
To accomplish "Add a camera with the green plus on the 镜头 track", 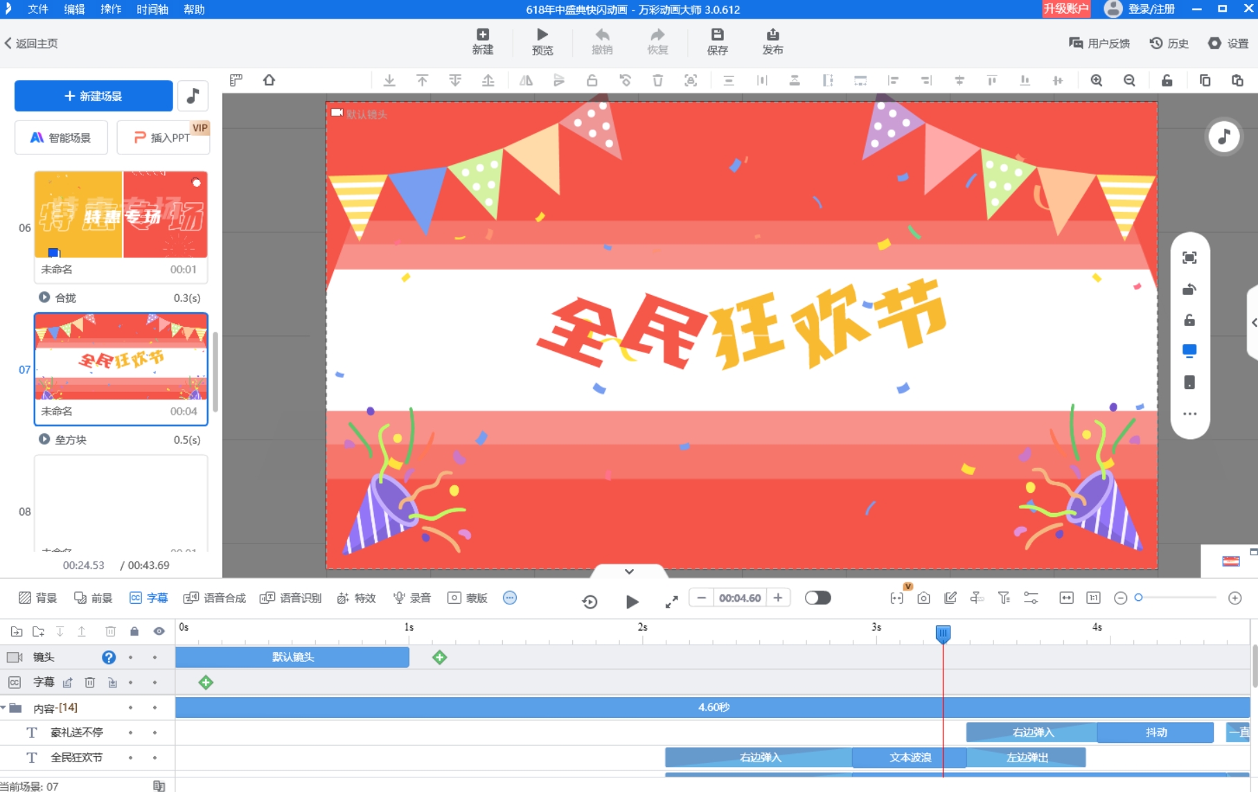I will [439, 657].
